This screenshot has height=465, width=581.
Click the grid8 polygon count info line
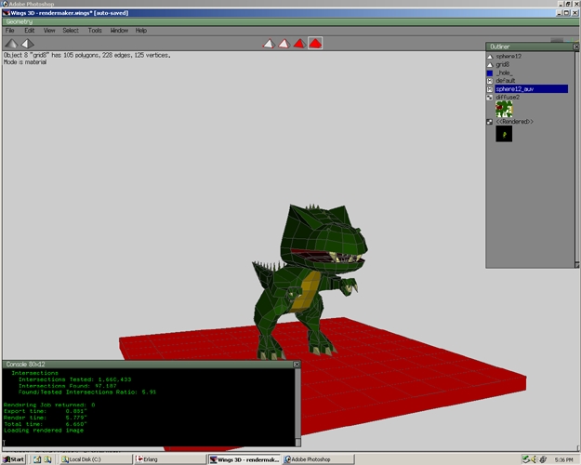87,55
